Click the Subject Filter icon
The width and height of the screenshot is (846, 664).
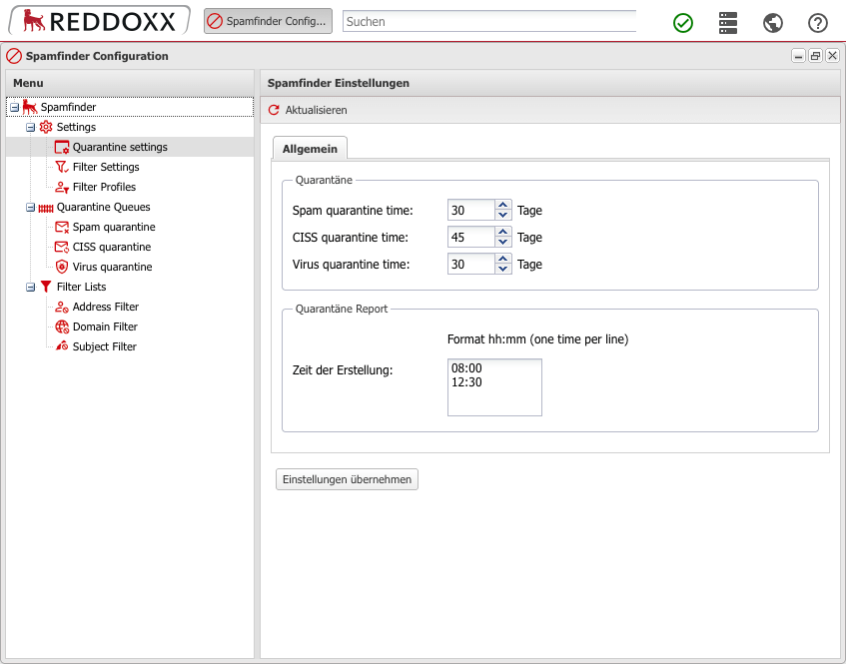pos(62,346)
